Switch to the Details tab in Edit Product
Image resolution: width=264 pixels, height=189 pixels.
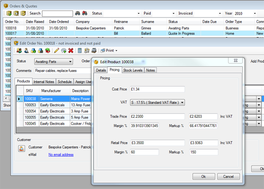[101, 70]
